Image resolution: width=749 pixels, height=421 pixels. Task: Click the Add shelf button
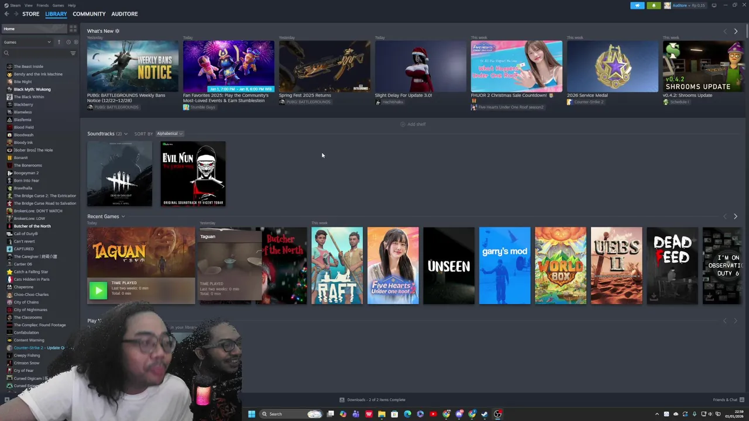click(x=413, y=124)
